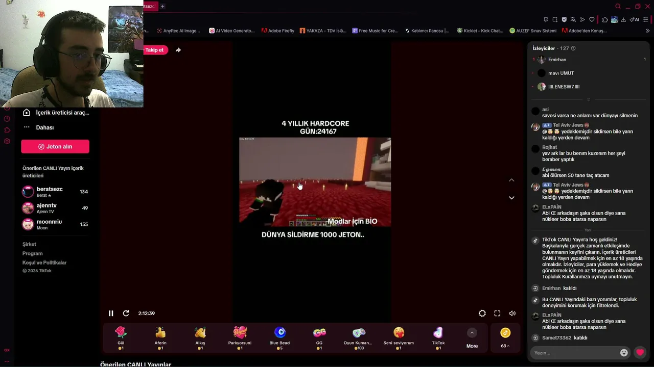Select top viewer IIII.ENESW7.IIII
654x367 pixels.
(x=589, y=87)
